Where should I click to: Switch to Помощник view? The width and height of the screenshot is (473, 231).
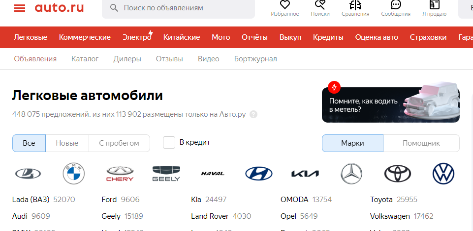point(421,143)
